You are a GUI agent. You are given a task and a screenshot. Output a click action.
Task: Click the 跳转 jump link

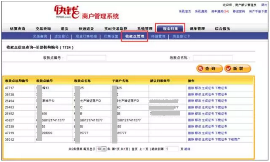pos(187,149)
